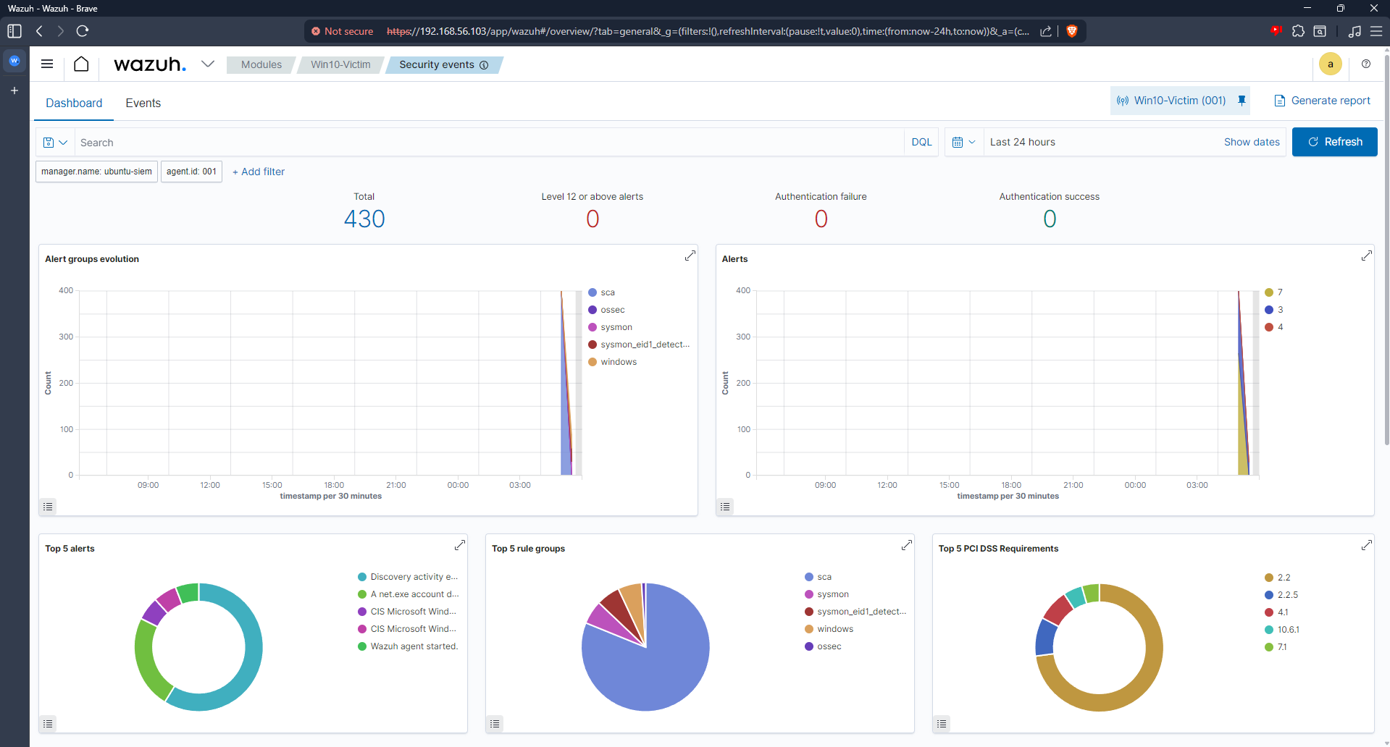
Task: Switch to the Dashboard tab
Action: click(x=74, y=103)
